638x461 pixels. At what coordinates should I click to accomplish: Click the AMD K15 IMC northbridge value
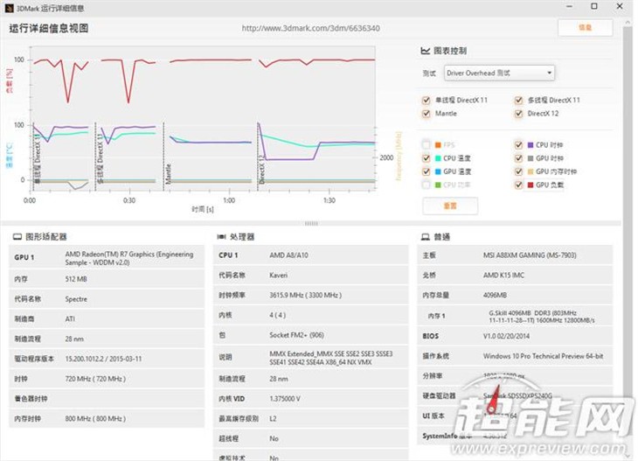503,276
